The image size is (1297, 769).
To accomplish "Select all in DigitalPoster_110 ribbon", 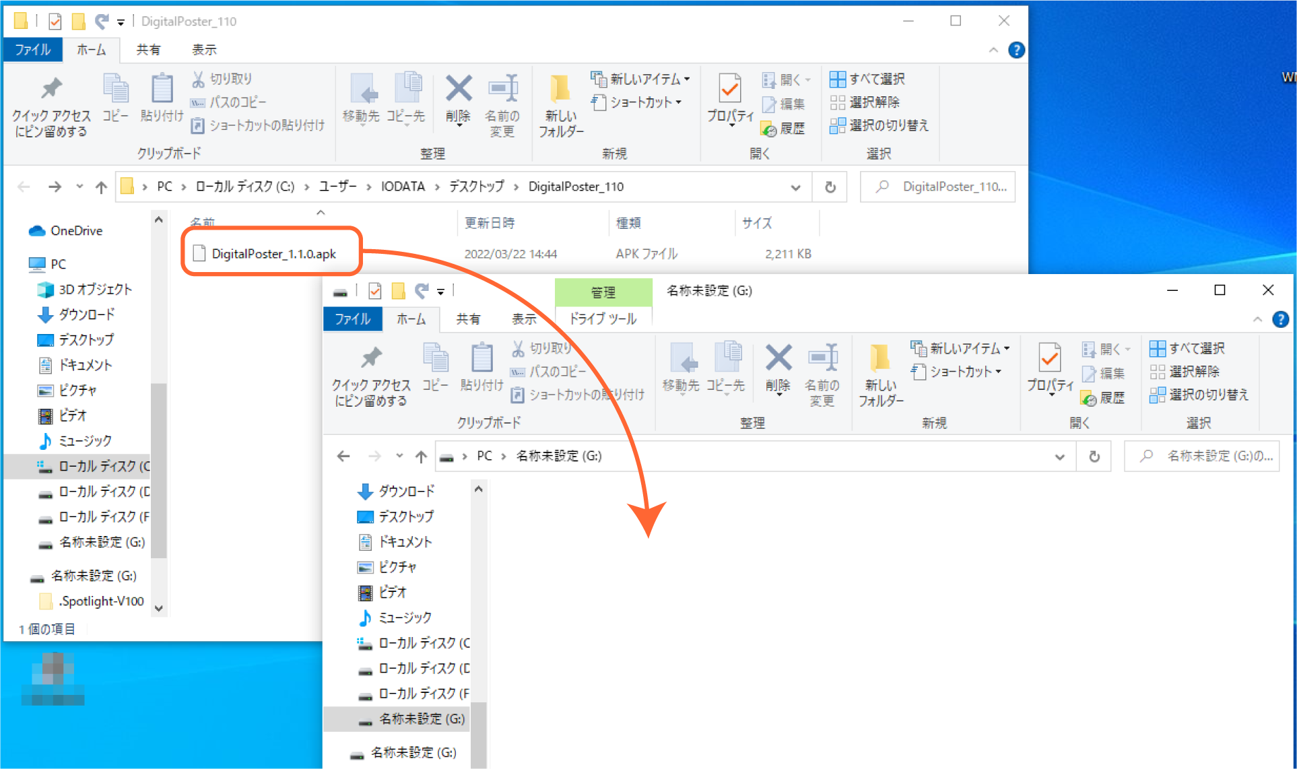I will point(867,79).
